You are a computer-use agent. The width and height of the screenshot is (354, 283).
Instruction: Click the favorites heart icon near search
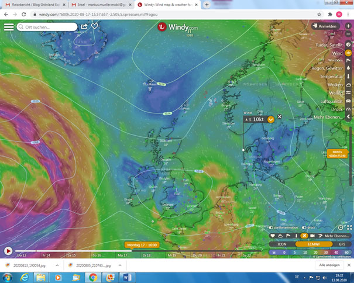(x=95, y=26)
